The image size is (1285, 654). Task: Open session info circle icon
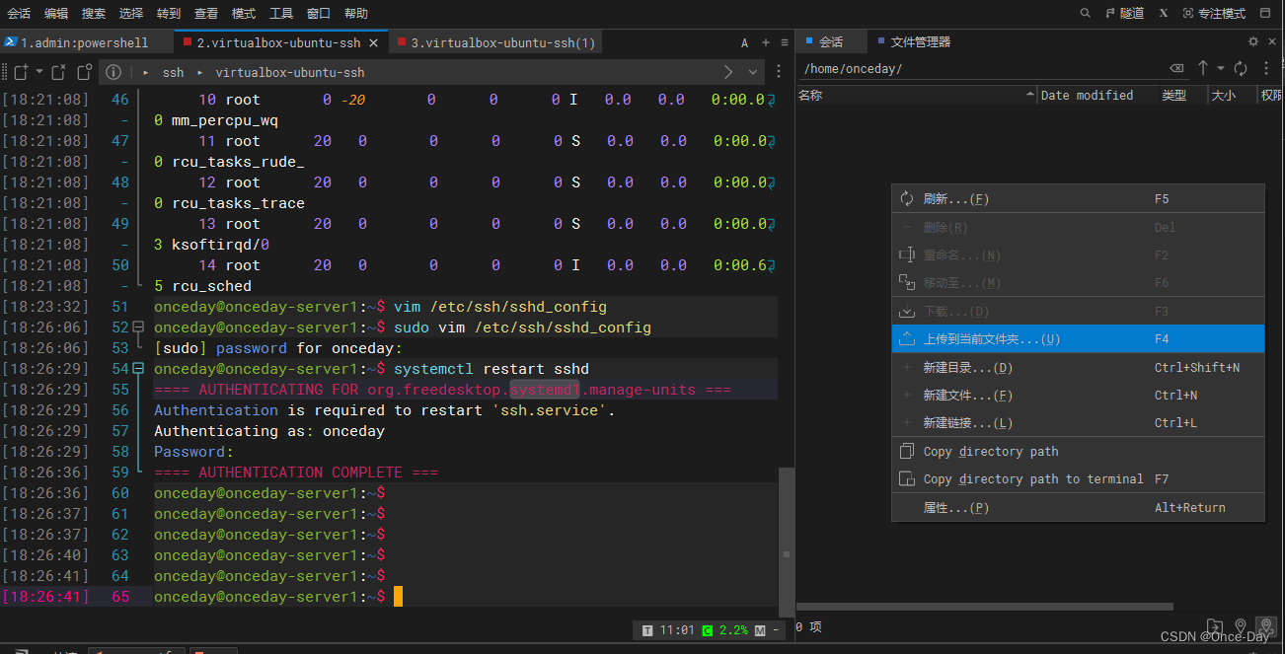tap(113, 72)
